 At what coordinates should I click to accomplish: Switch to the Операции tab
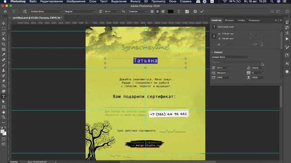click(254, 20)
